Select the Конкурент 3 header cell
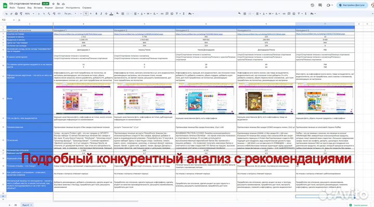Screen dimensions: 374x207 pyautogui.click(x=206, y=31)
